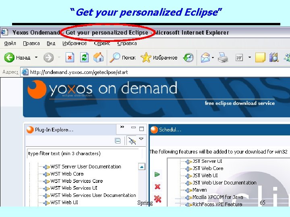
Task: Click the plug-in icon beside Maven
Action: click(x=188, y=190)
